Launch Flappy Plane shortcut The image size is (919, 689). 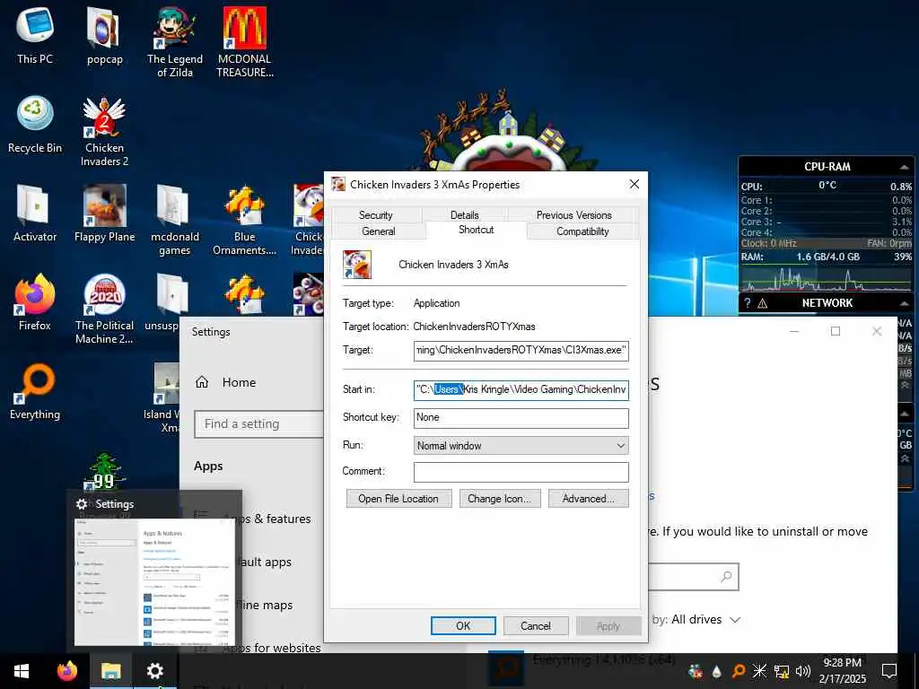point(104,213)
